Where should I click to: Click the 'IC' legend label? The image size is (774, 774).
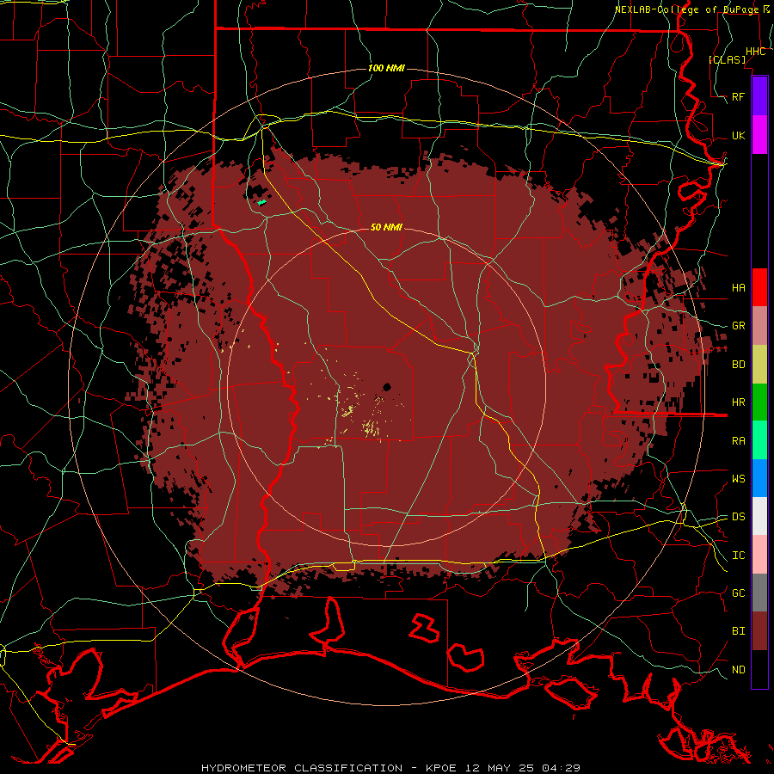click(x=739, y=556)
